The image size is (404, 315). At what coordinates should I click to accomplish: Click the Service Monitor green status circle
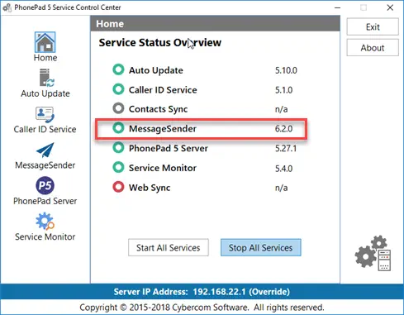[x=118, y=167]
